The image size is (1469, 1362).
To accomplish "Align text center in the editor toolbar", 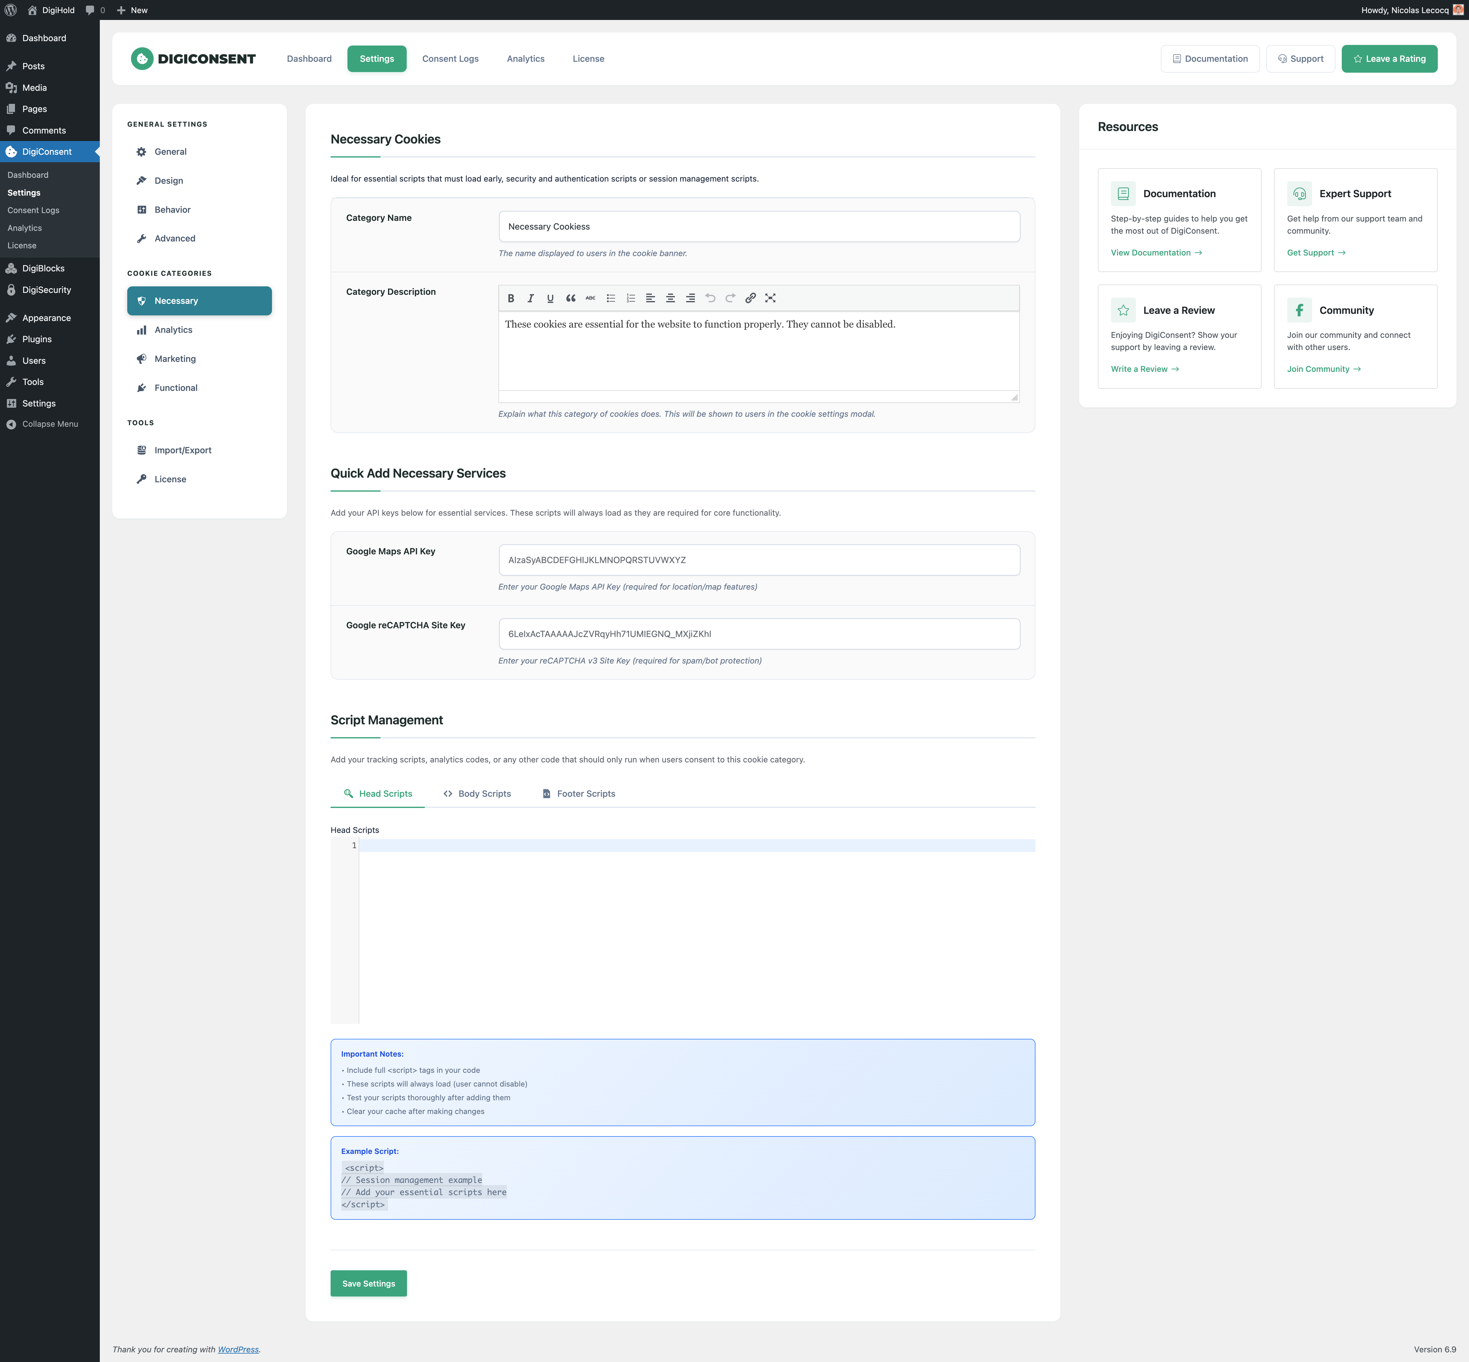I will point(670,299).
